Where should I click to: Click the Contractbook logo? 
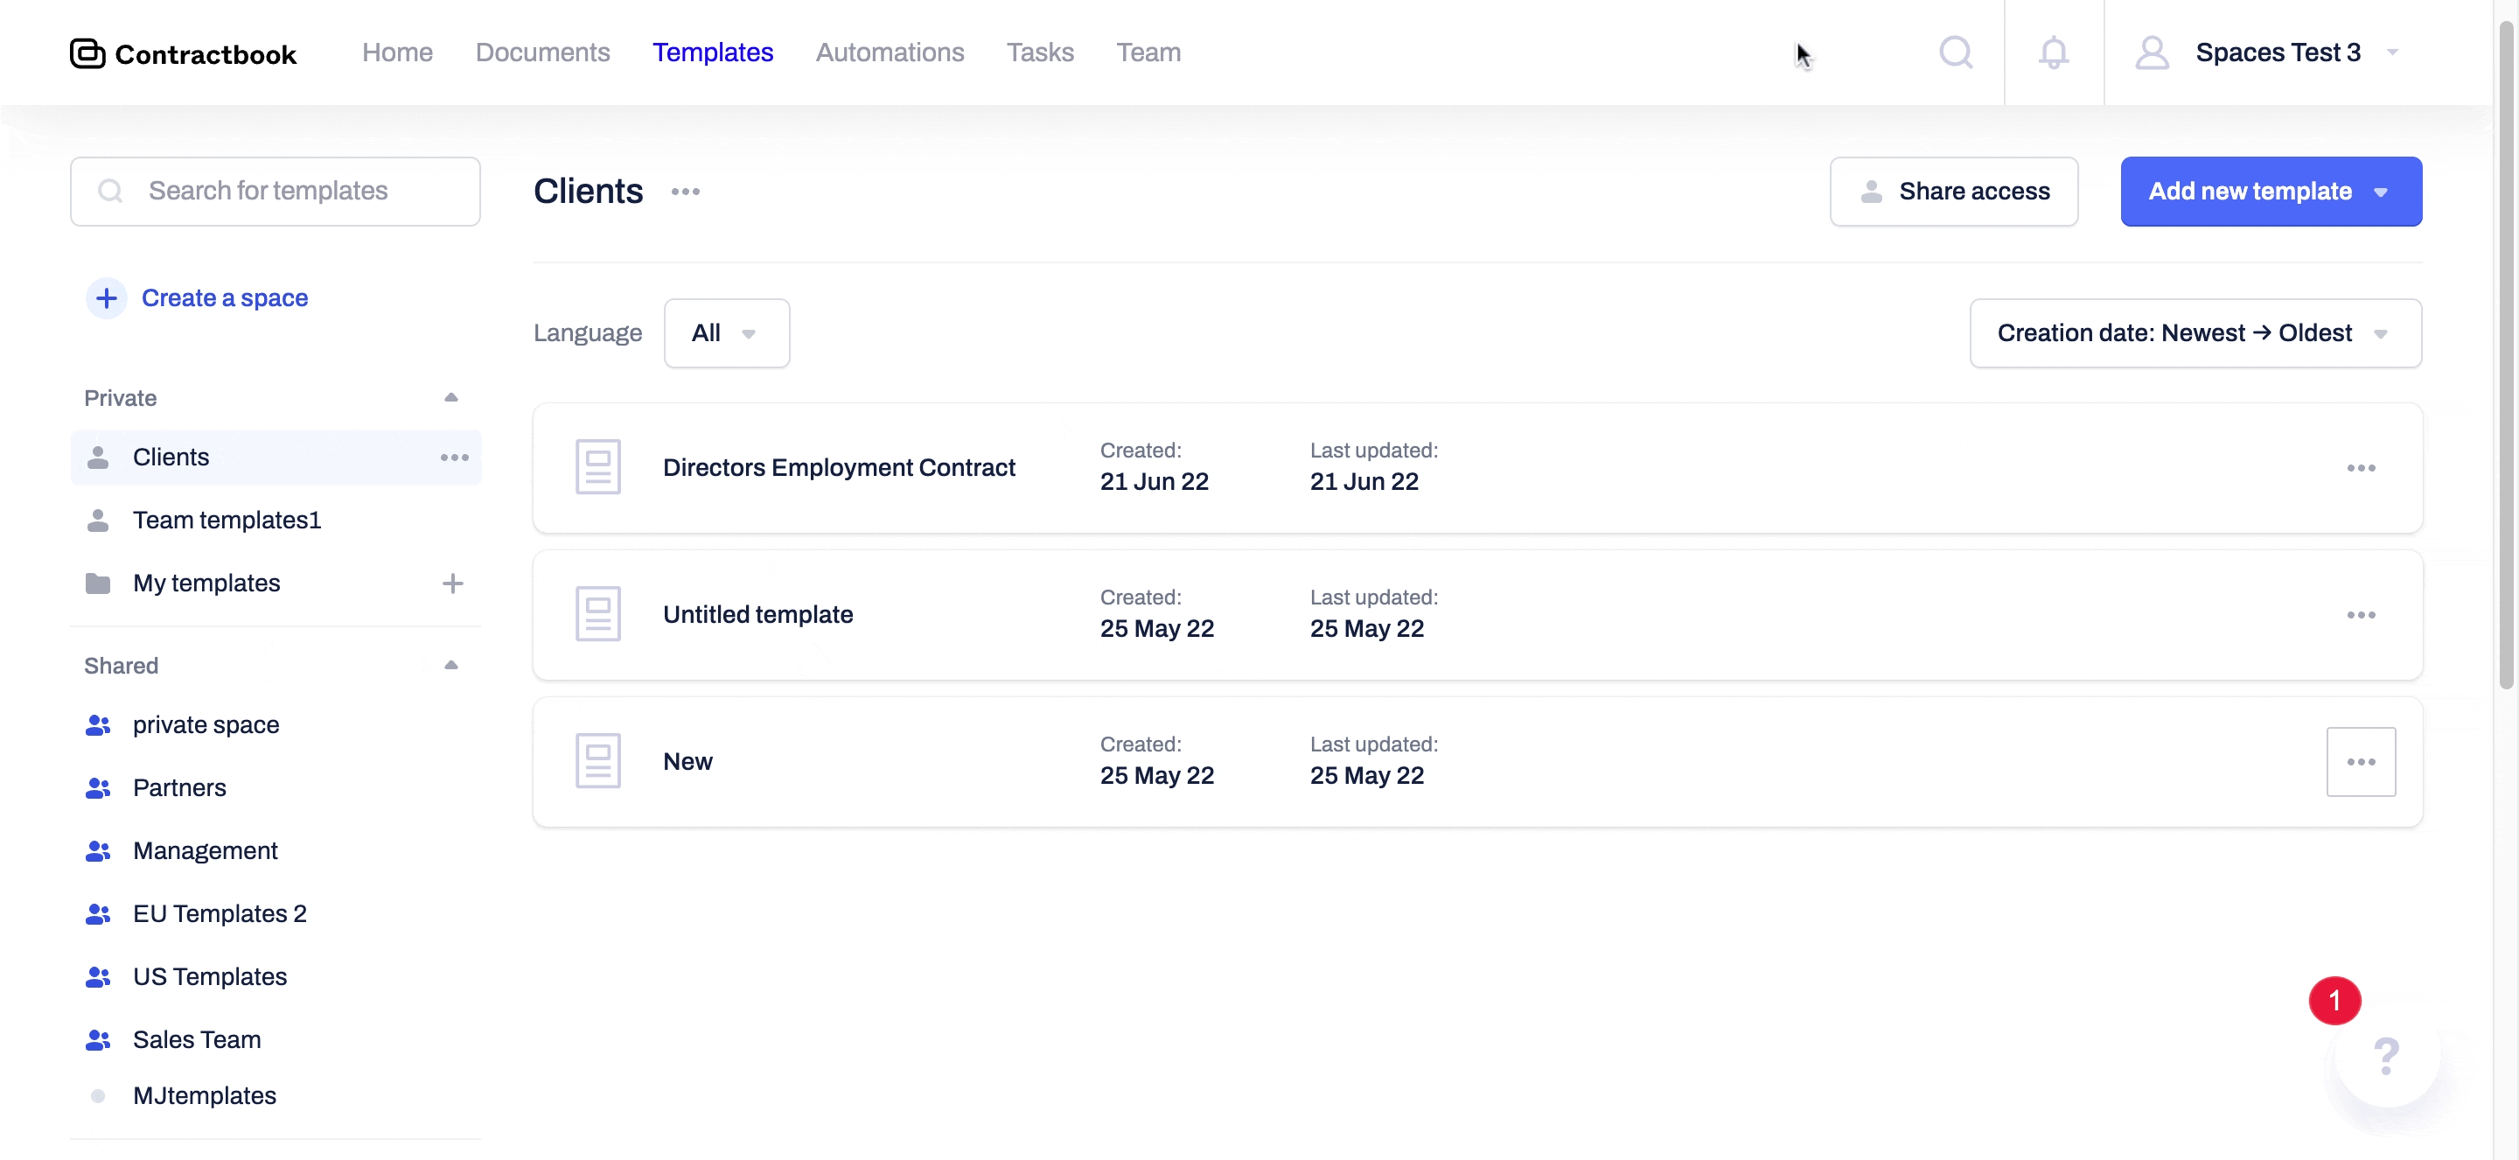click(183, 52)
